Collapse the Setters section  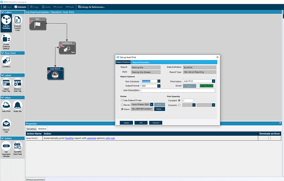(x=2, y=138)
